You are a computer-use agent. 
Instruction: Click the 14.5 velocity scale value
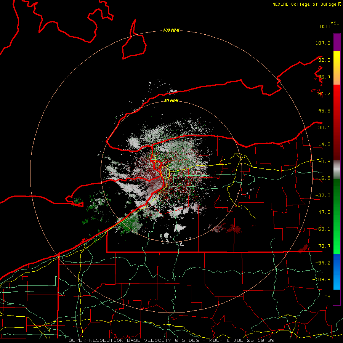point(324,144)
